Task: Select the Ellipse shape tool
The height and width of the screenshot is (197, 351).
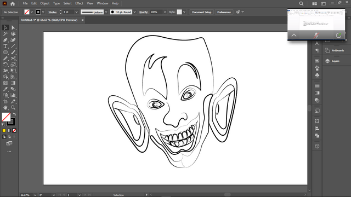Action: click(5, 53)
